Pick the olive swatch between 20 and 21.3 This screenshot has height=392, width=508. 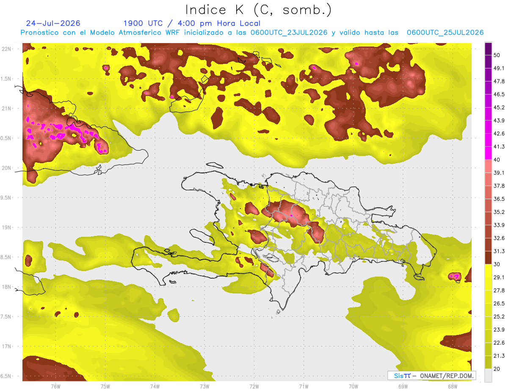(488, 362)
